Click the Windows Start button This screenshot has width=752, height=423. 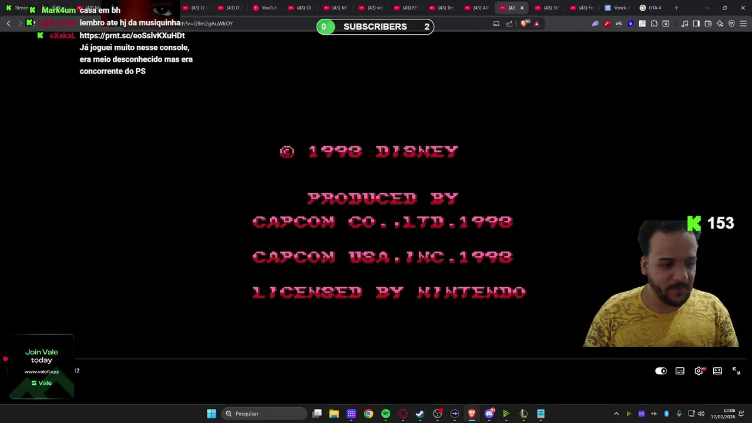coord(211,414)
